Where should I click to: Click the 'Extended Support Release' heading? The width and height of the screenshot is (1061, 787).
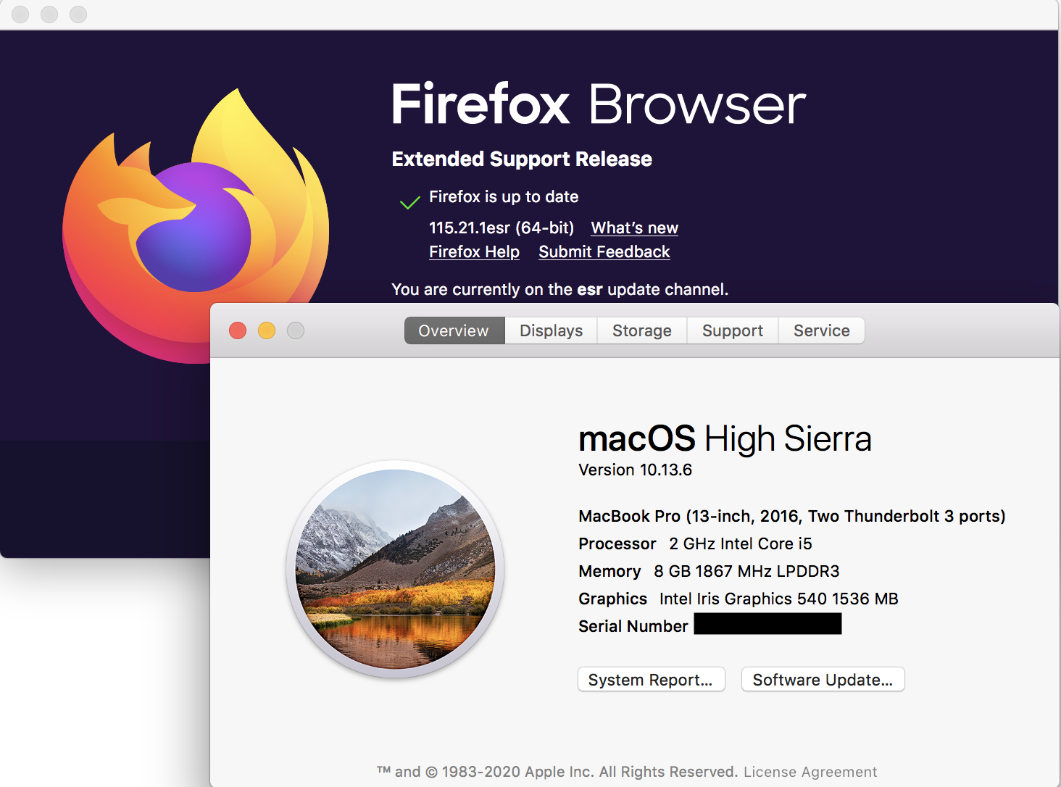[x=522, y=159]
